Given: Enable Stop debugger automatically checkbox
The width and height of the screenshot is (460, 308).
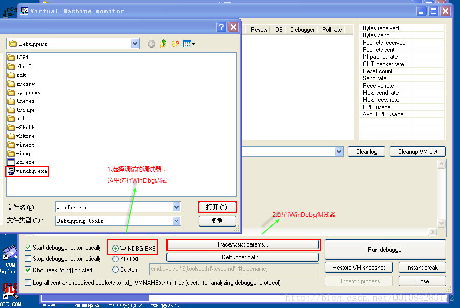Looking at the screenshot, I should click(x=28, y=259).
